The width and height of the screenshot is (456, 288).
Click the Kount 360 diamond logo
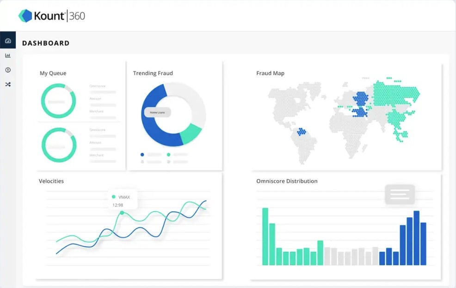[x=25, y=15]
